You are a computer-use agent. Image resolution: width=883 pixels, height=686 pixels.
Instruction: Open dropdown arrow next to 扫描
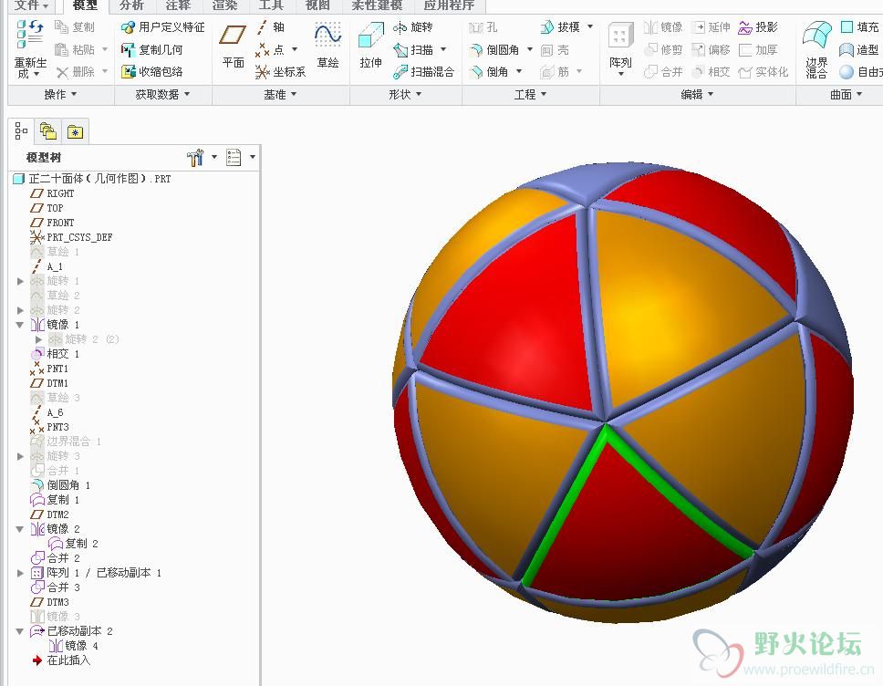coord(443,49)
